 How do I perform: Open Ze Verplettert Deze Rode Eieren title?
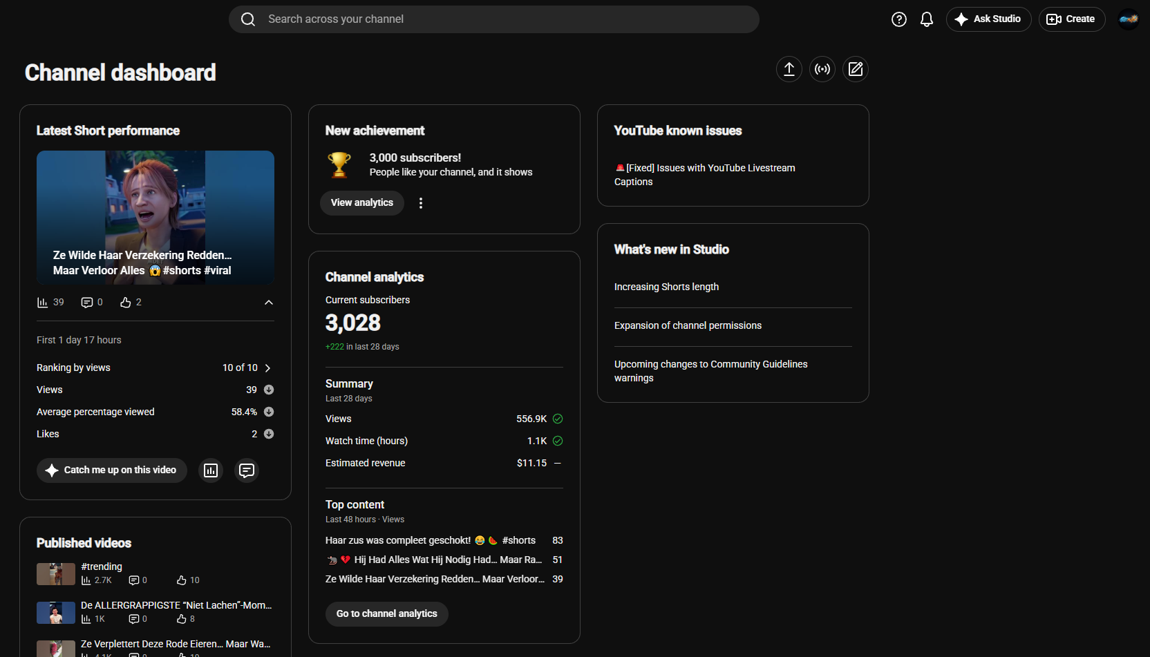[176, 644]
